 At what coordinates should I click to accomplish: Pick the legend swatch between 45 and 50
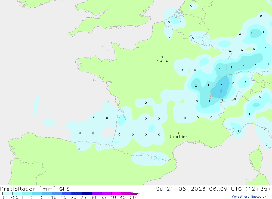pos(126,194)
